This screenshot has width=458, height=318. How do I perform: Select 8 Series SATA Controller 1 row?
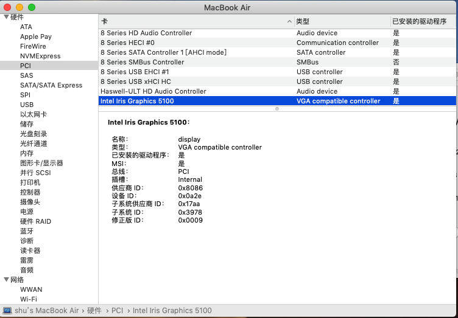point(277,52)
